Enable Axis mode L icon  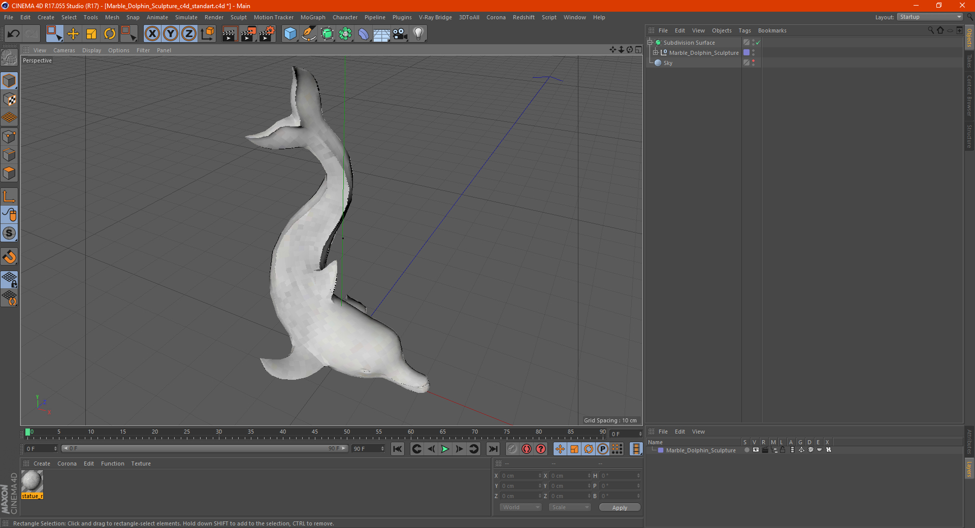click(10, 196)
